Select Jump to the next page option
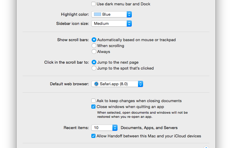This screenshot has width=232, height=148. [94, 62]
